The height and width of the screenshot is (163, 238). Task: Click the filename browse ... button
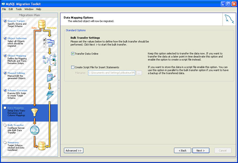coord(139,73)
